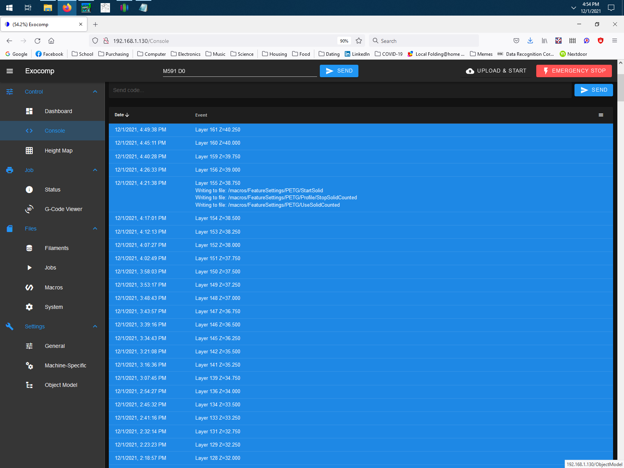Image resolution: width=624 pixels, height=468 pixels.
Task: Click the UPLOAD & START button
Action: click(496, 71)
